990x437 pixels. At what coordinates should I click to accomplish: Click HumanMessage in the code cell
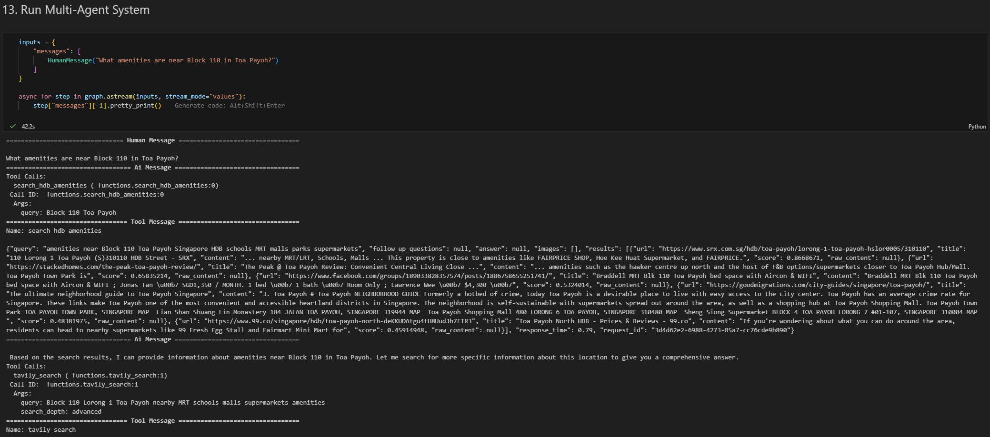(x=70, y=60)
